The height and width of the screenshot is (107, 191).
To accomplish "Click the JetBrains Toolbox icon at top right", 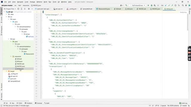I will [x=189, y=5].
